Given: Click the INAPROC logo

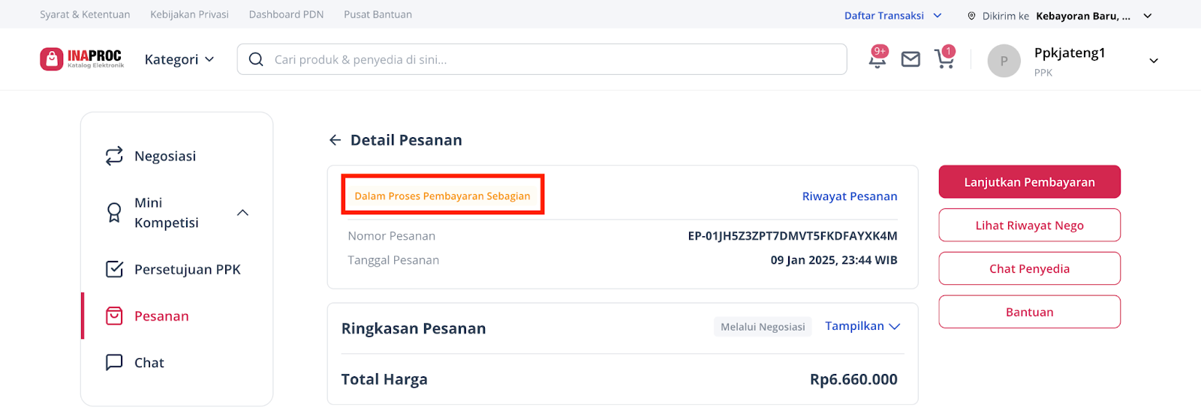Looking at the screenshot, I should point(82,59).
